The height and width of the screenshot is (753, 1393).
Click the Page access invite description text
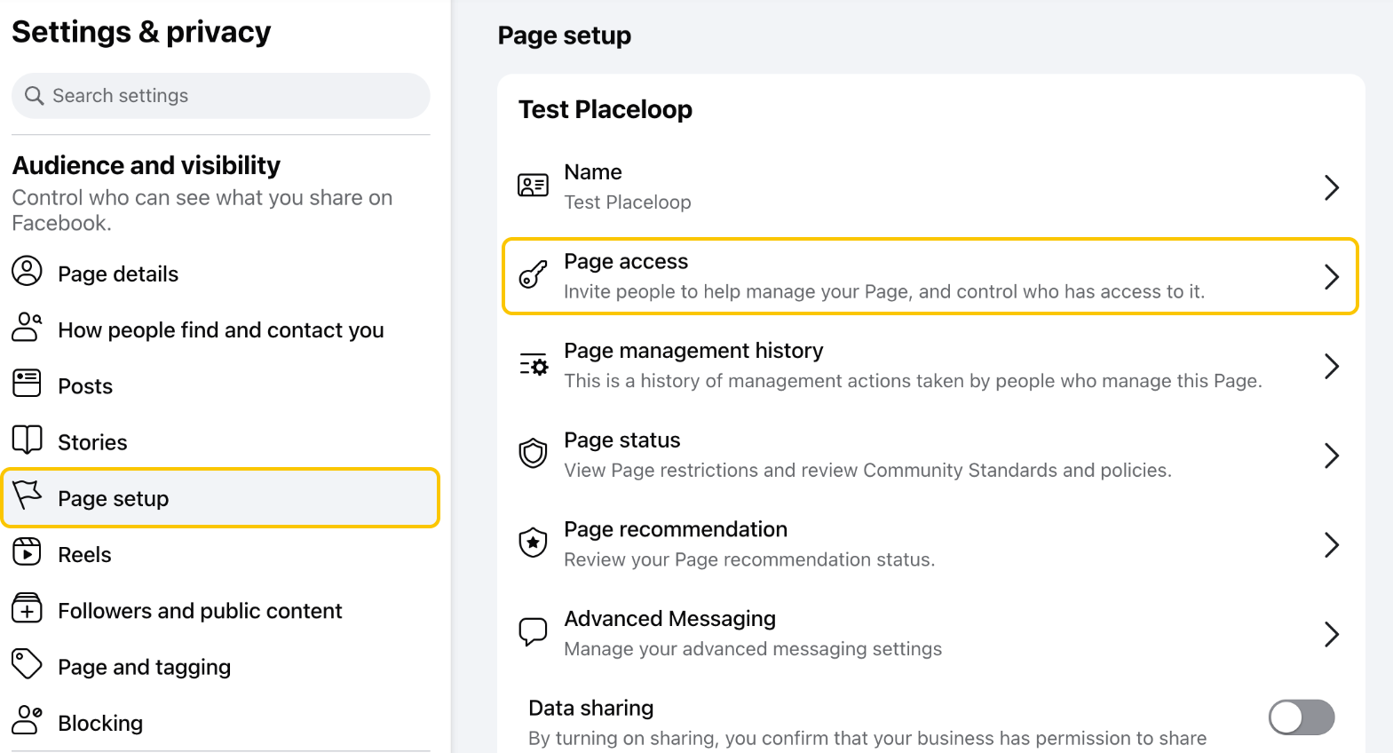tap(884, 292)
